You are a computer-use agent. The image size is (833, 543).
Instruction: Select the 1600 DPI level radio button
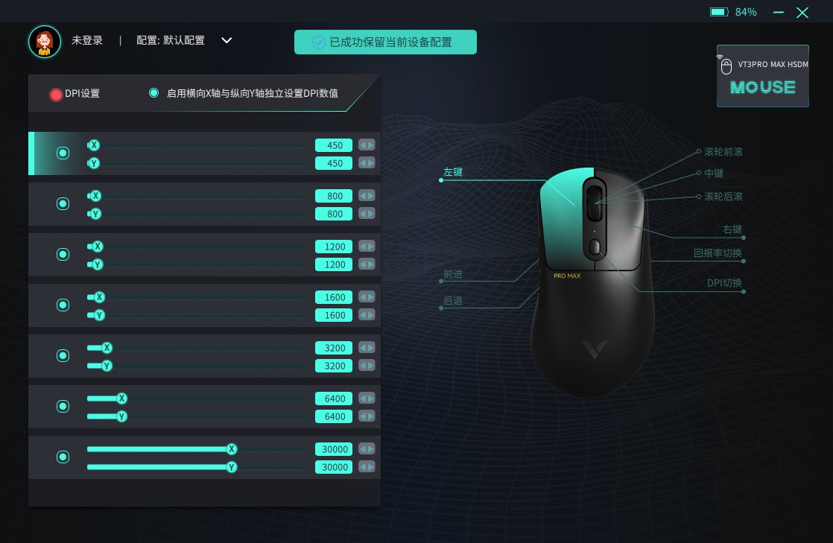point(63,305)
